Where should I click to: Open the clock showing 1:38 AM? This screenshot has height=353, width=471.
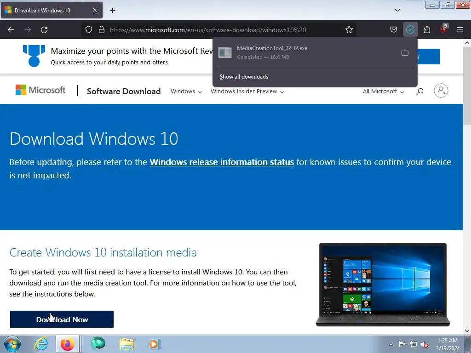[x=448, y=344]
